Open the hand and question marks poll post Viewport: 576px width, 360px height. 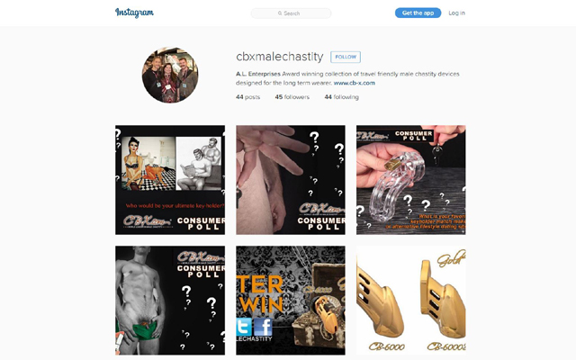291,180
